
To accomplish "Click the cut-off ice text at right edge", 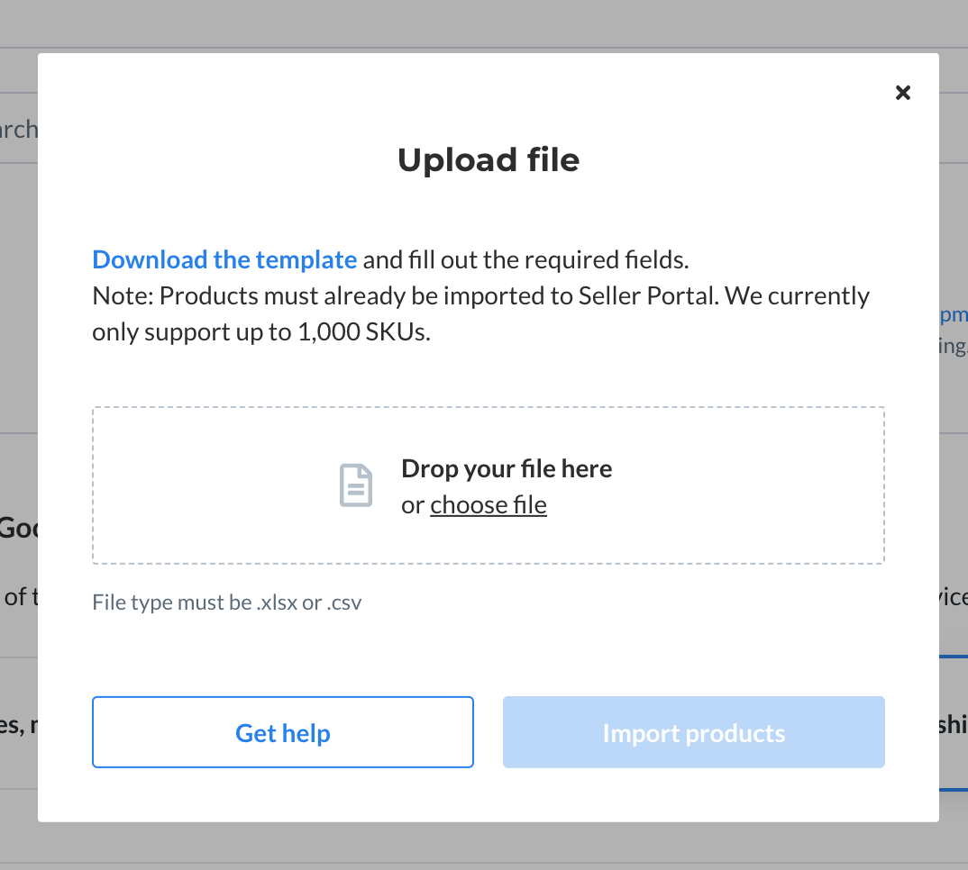I will [954, 597].
